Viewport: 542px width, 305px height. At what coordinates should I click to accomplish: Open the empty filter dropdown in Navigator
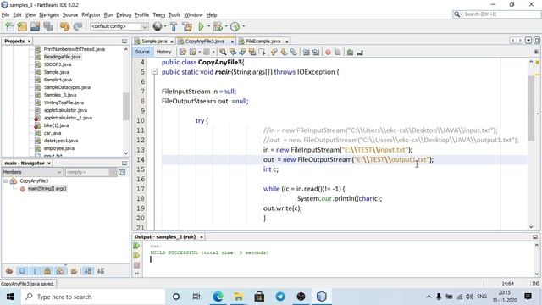[x=91, y=172]
